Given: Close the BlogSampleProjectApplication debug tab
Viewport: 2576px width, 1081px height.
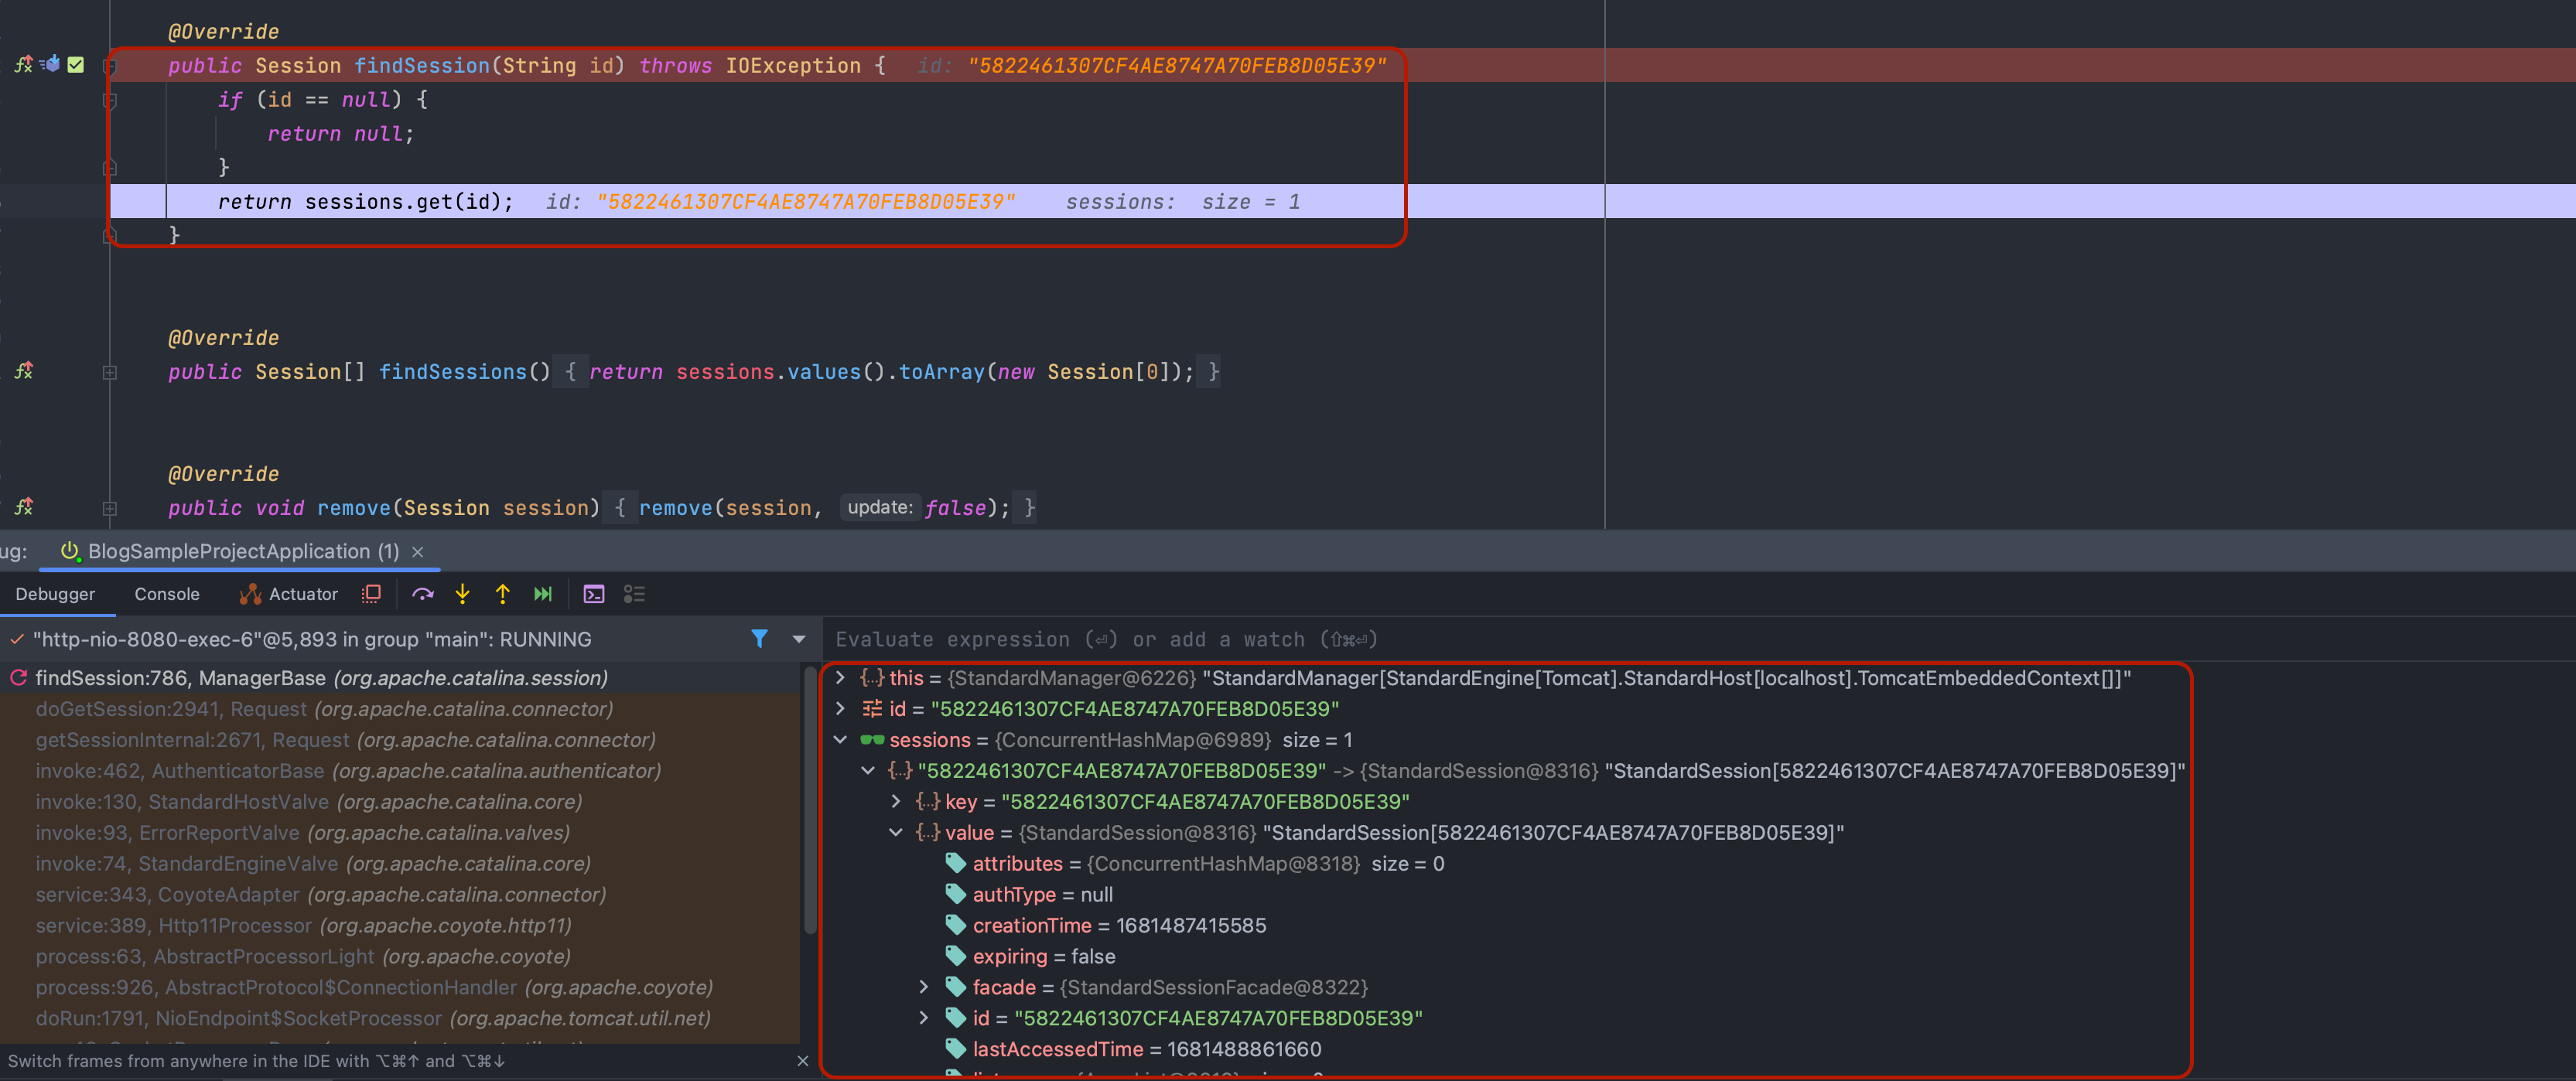Looking at the screenshot, I should click(x=418, y=552).
